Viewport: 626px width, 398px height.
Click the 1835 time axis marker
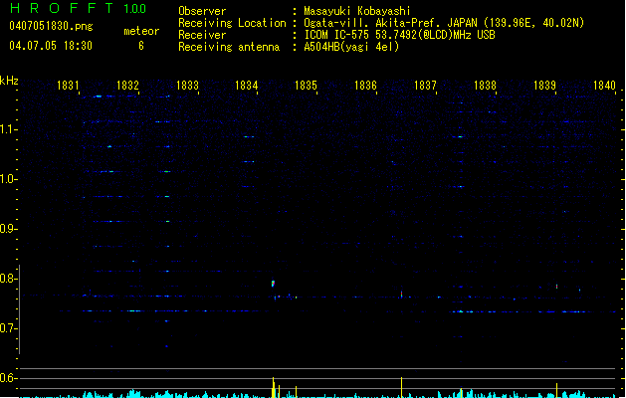[x=306, y=86]
